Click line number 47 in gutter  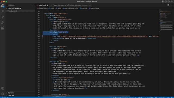(39, 20)
